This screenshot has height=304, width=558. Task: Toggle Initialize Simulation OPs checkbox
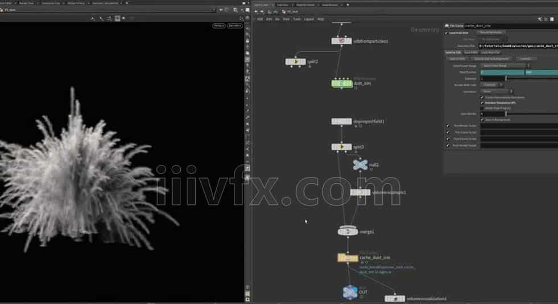[x=482, y=103]
